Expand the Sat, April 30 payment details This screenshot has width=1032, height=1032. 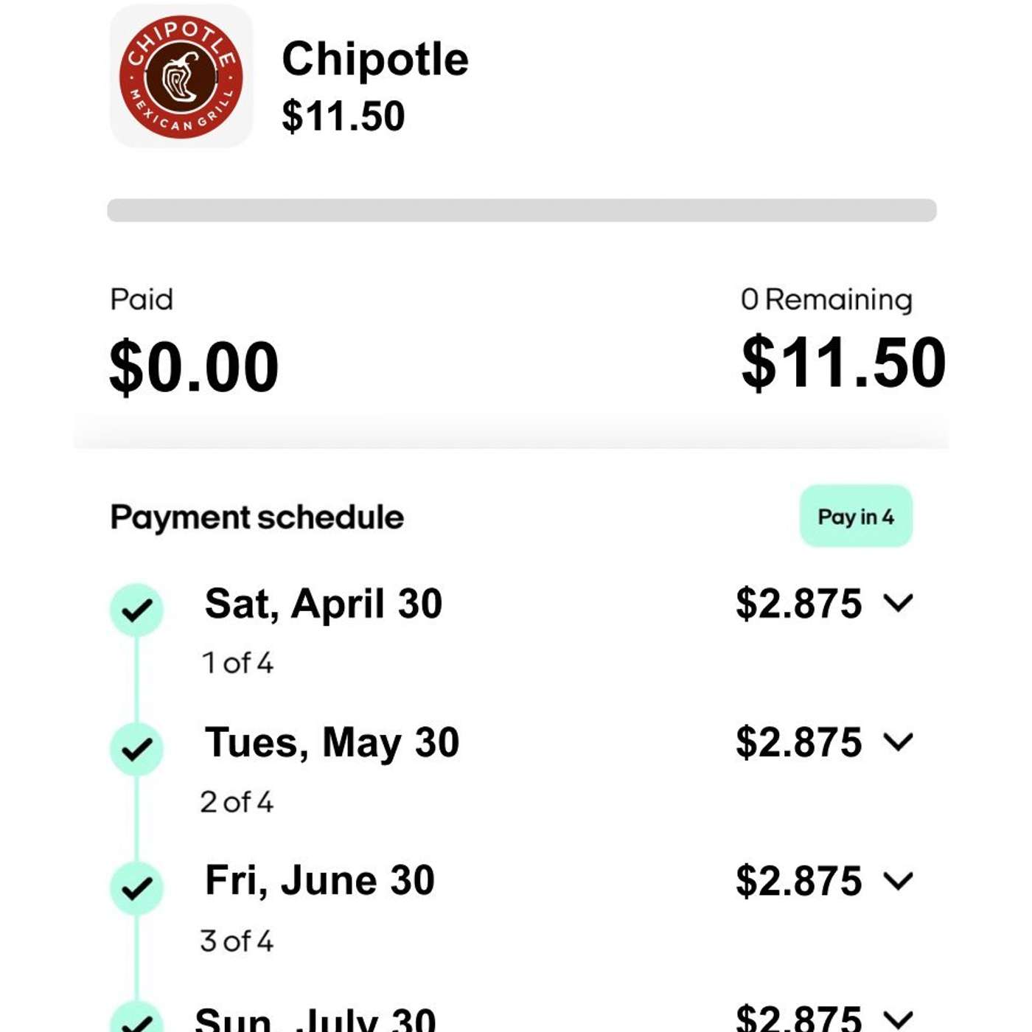(898, 603)
